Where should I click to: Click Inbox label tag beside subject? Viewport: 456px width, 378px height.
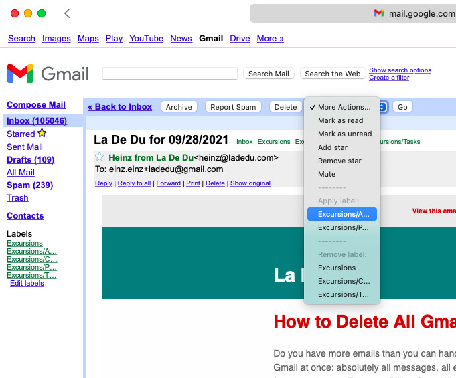[x=244, y=141]
